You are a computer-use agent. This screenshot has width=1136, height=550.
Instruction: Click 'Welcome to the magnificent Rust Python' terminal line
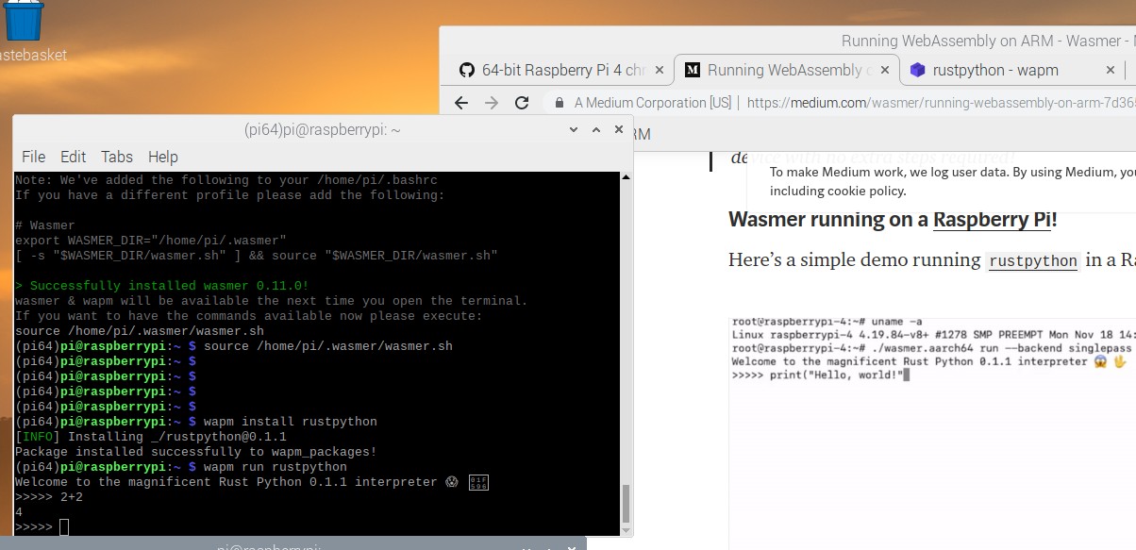coord(251,482)
